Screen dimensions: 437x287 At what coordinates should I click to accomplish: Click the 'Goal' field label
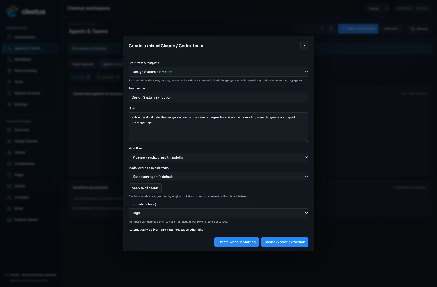tap(132, 108)
